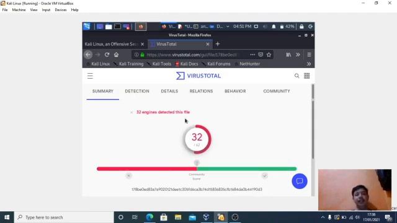Switch to the DETAILS tab
397x223 pixels.
coord(169,91)
